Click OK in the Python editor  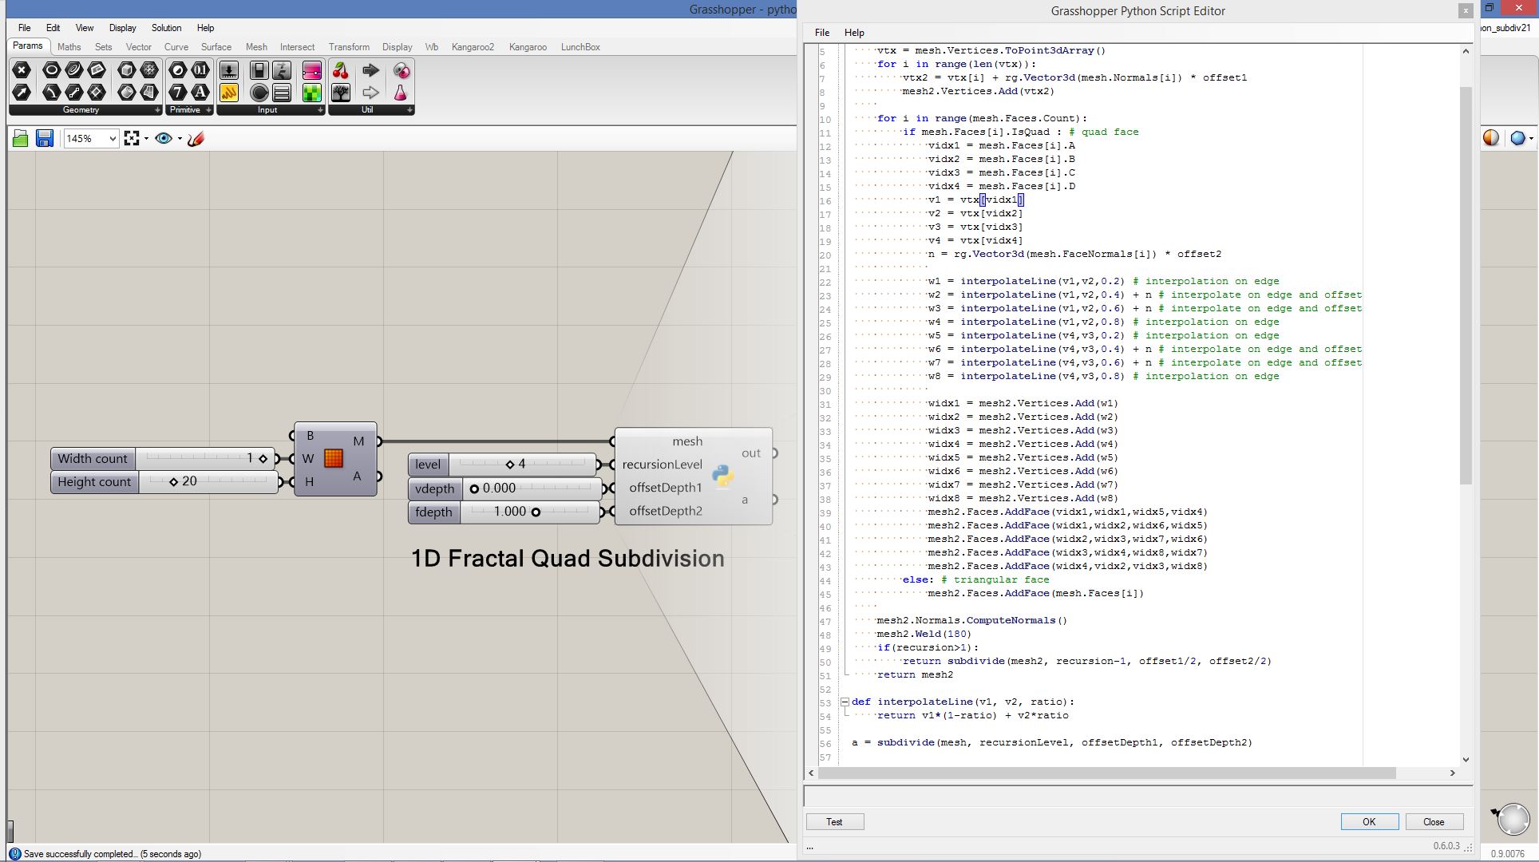click(x=1369, y=822)
